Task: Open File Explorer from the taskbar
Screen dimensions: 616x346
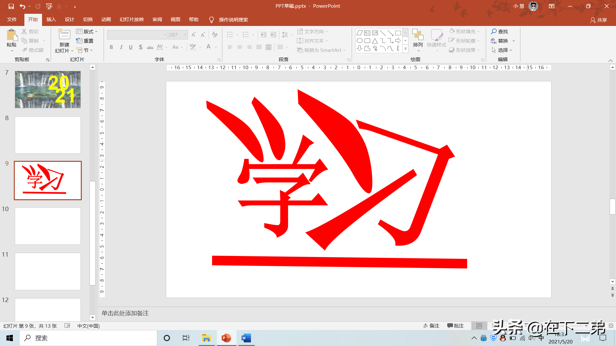Action: click(206, 338)
